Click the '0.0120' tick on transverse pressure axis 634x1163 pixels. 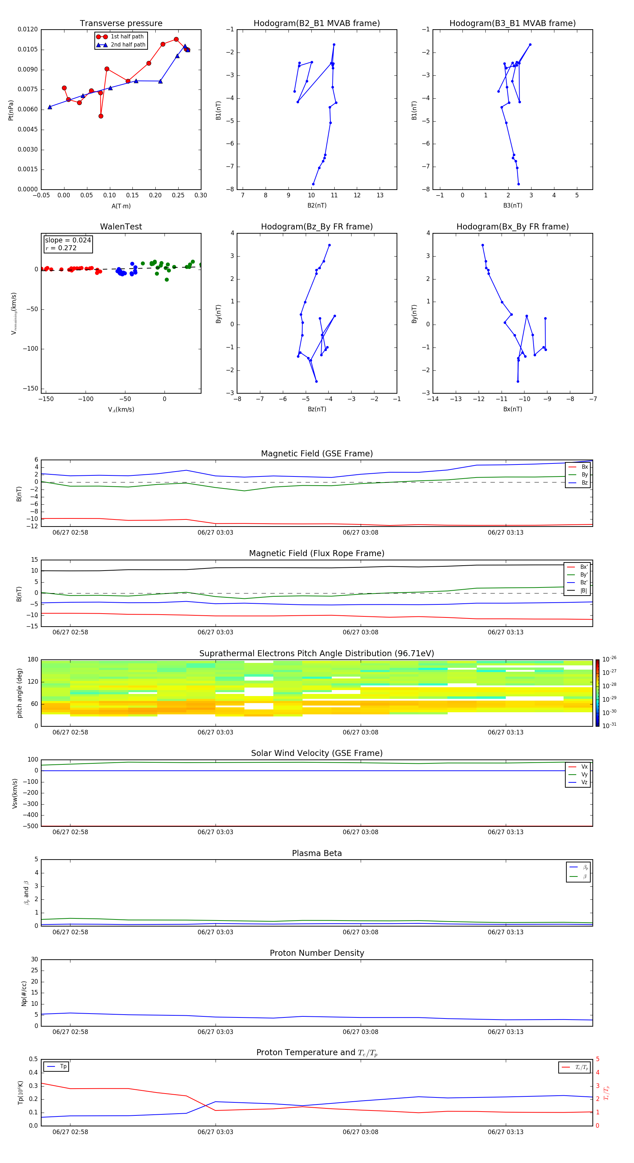click(x=27, y=29)
